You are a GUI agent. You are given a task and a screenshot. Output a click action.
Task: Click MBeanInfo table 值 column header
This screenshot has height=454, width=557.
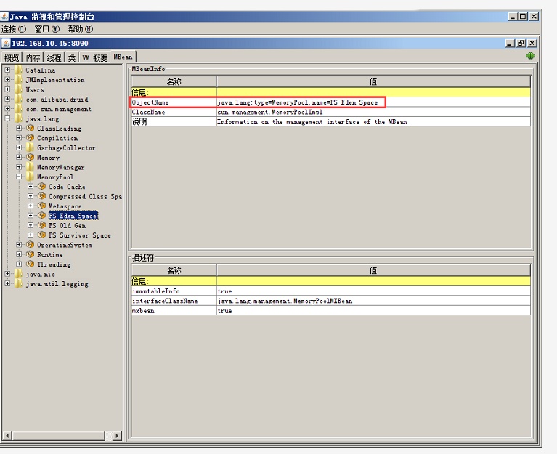click(x=373, y=81)
